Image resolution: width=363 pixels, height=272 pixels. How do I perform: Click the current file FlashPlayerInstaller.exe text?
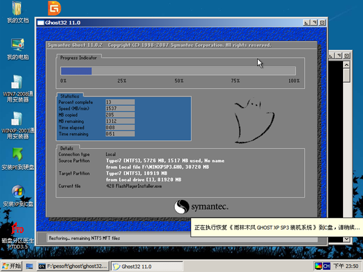point(134,186)
